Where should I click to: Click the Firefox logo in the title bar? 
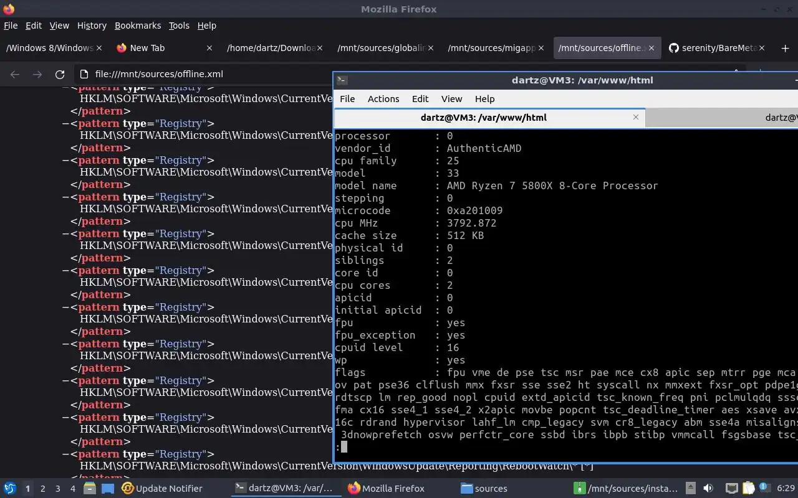click(x=9, y=9)
